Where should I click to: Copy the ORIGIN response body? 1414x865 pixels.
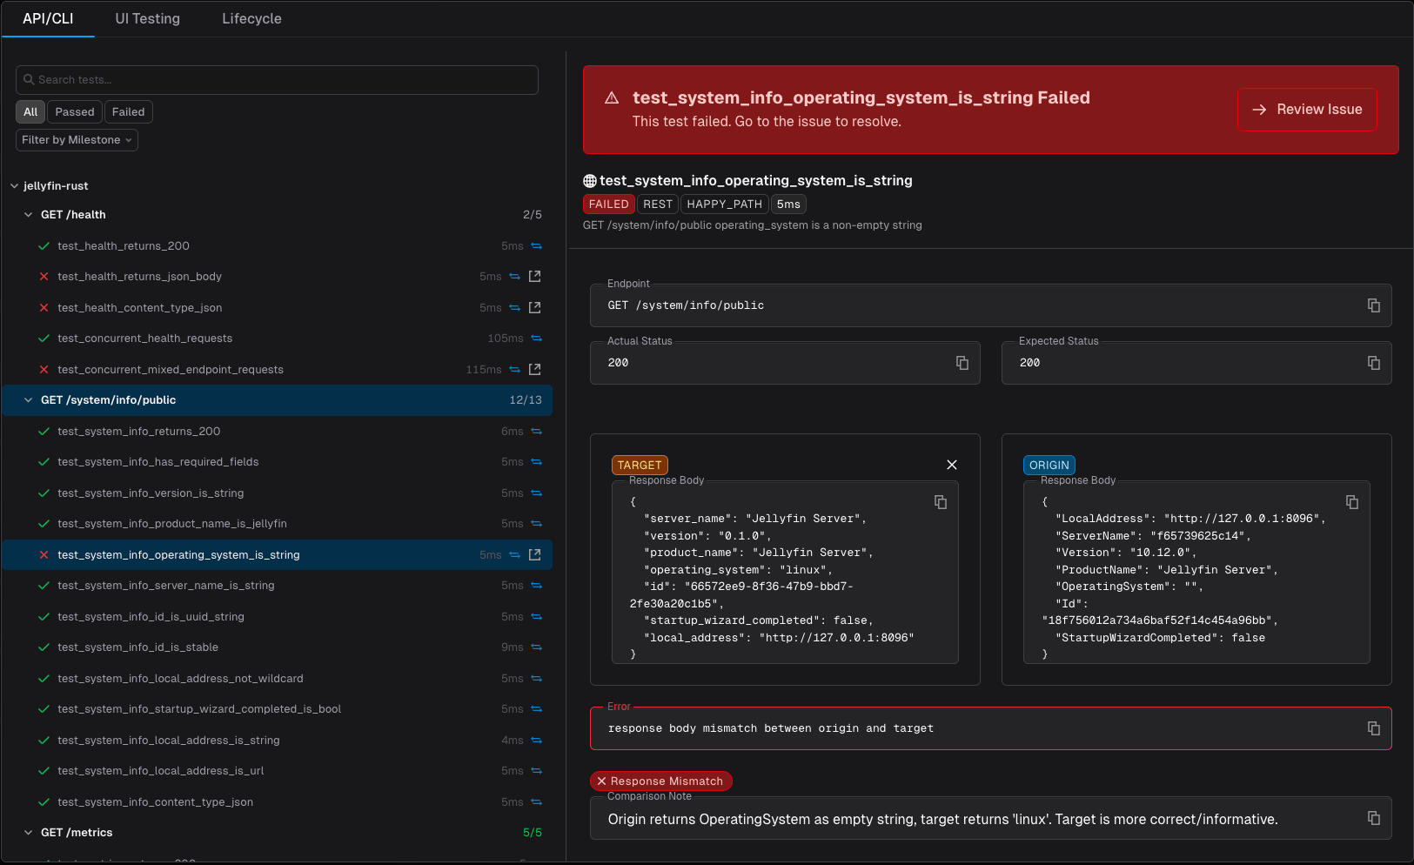[1352, 502]
